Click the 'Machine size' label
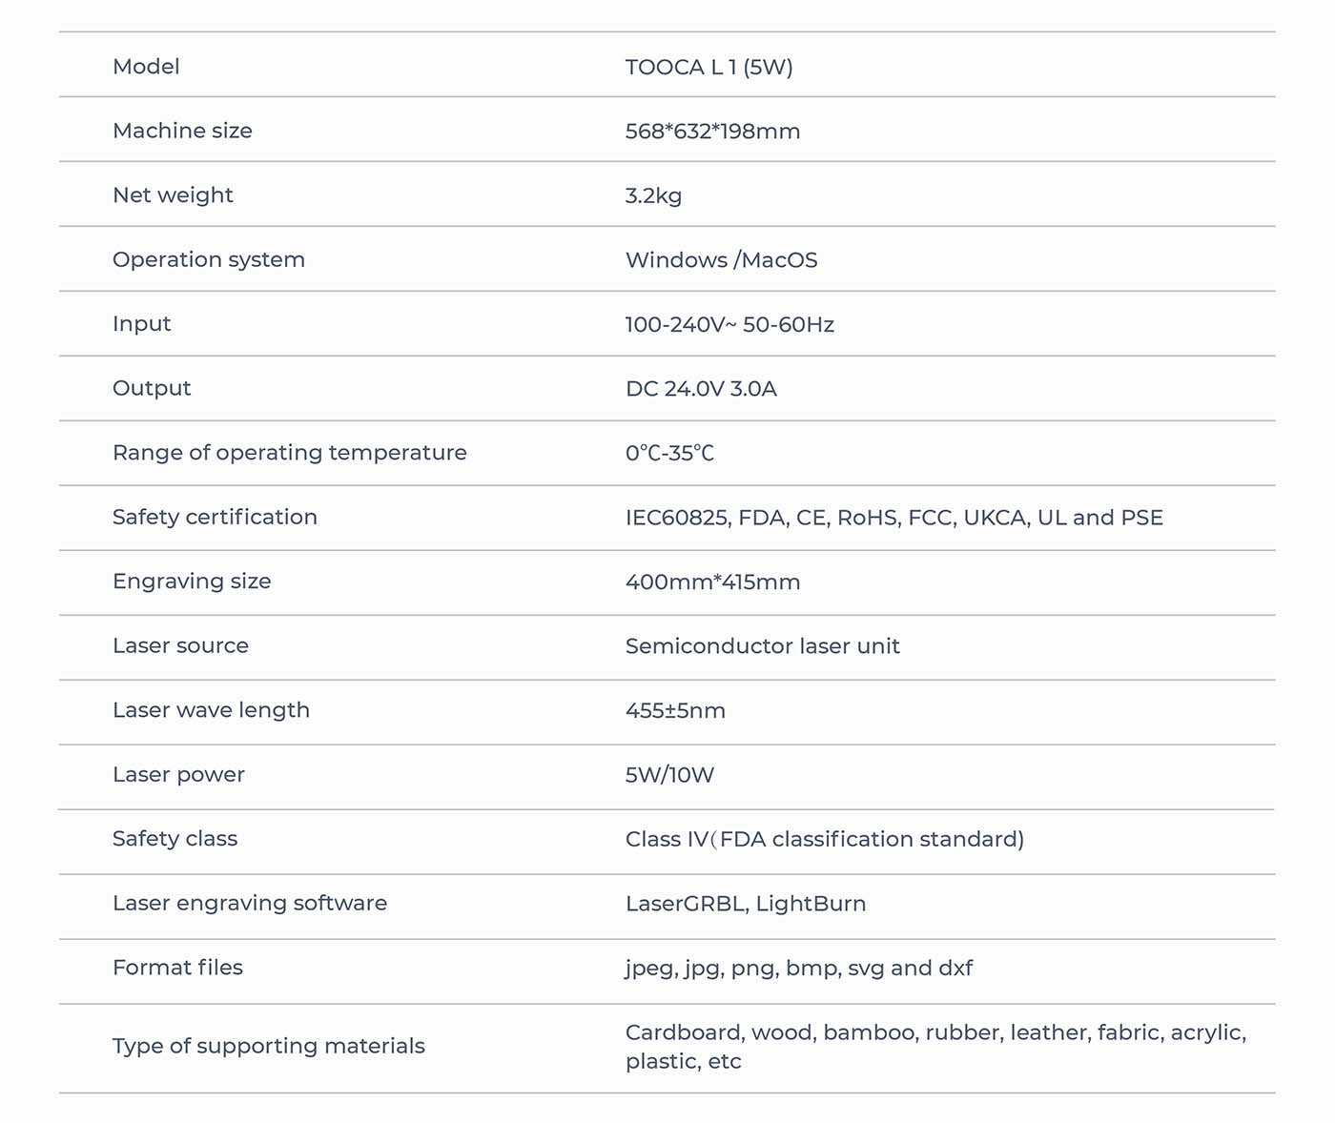The height and width of the screenshot is (1123, 1335). 182,131
